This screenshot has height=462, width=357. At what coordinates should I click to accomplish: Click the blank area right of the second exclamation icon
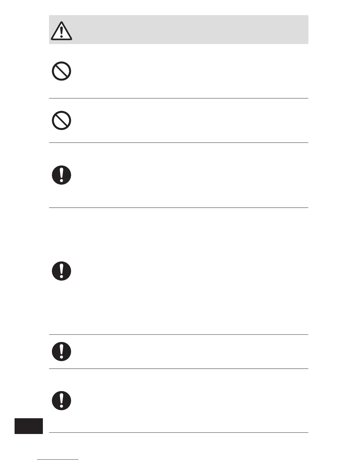coord(190,271)
